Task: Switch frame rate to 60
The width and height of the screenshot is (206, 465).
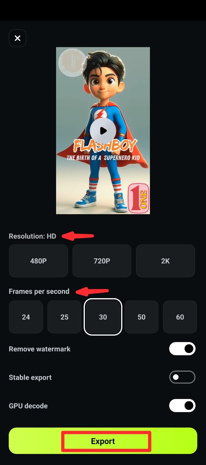Action: coord(180,317)
